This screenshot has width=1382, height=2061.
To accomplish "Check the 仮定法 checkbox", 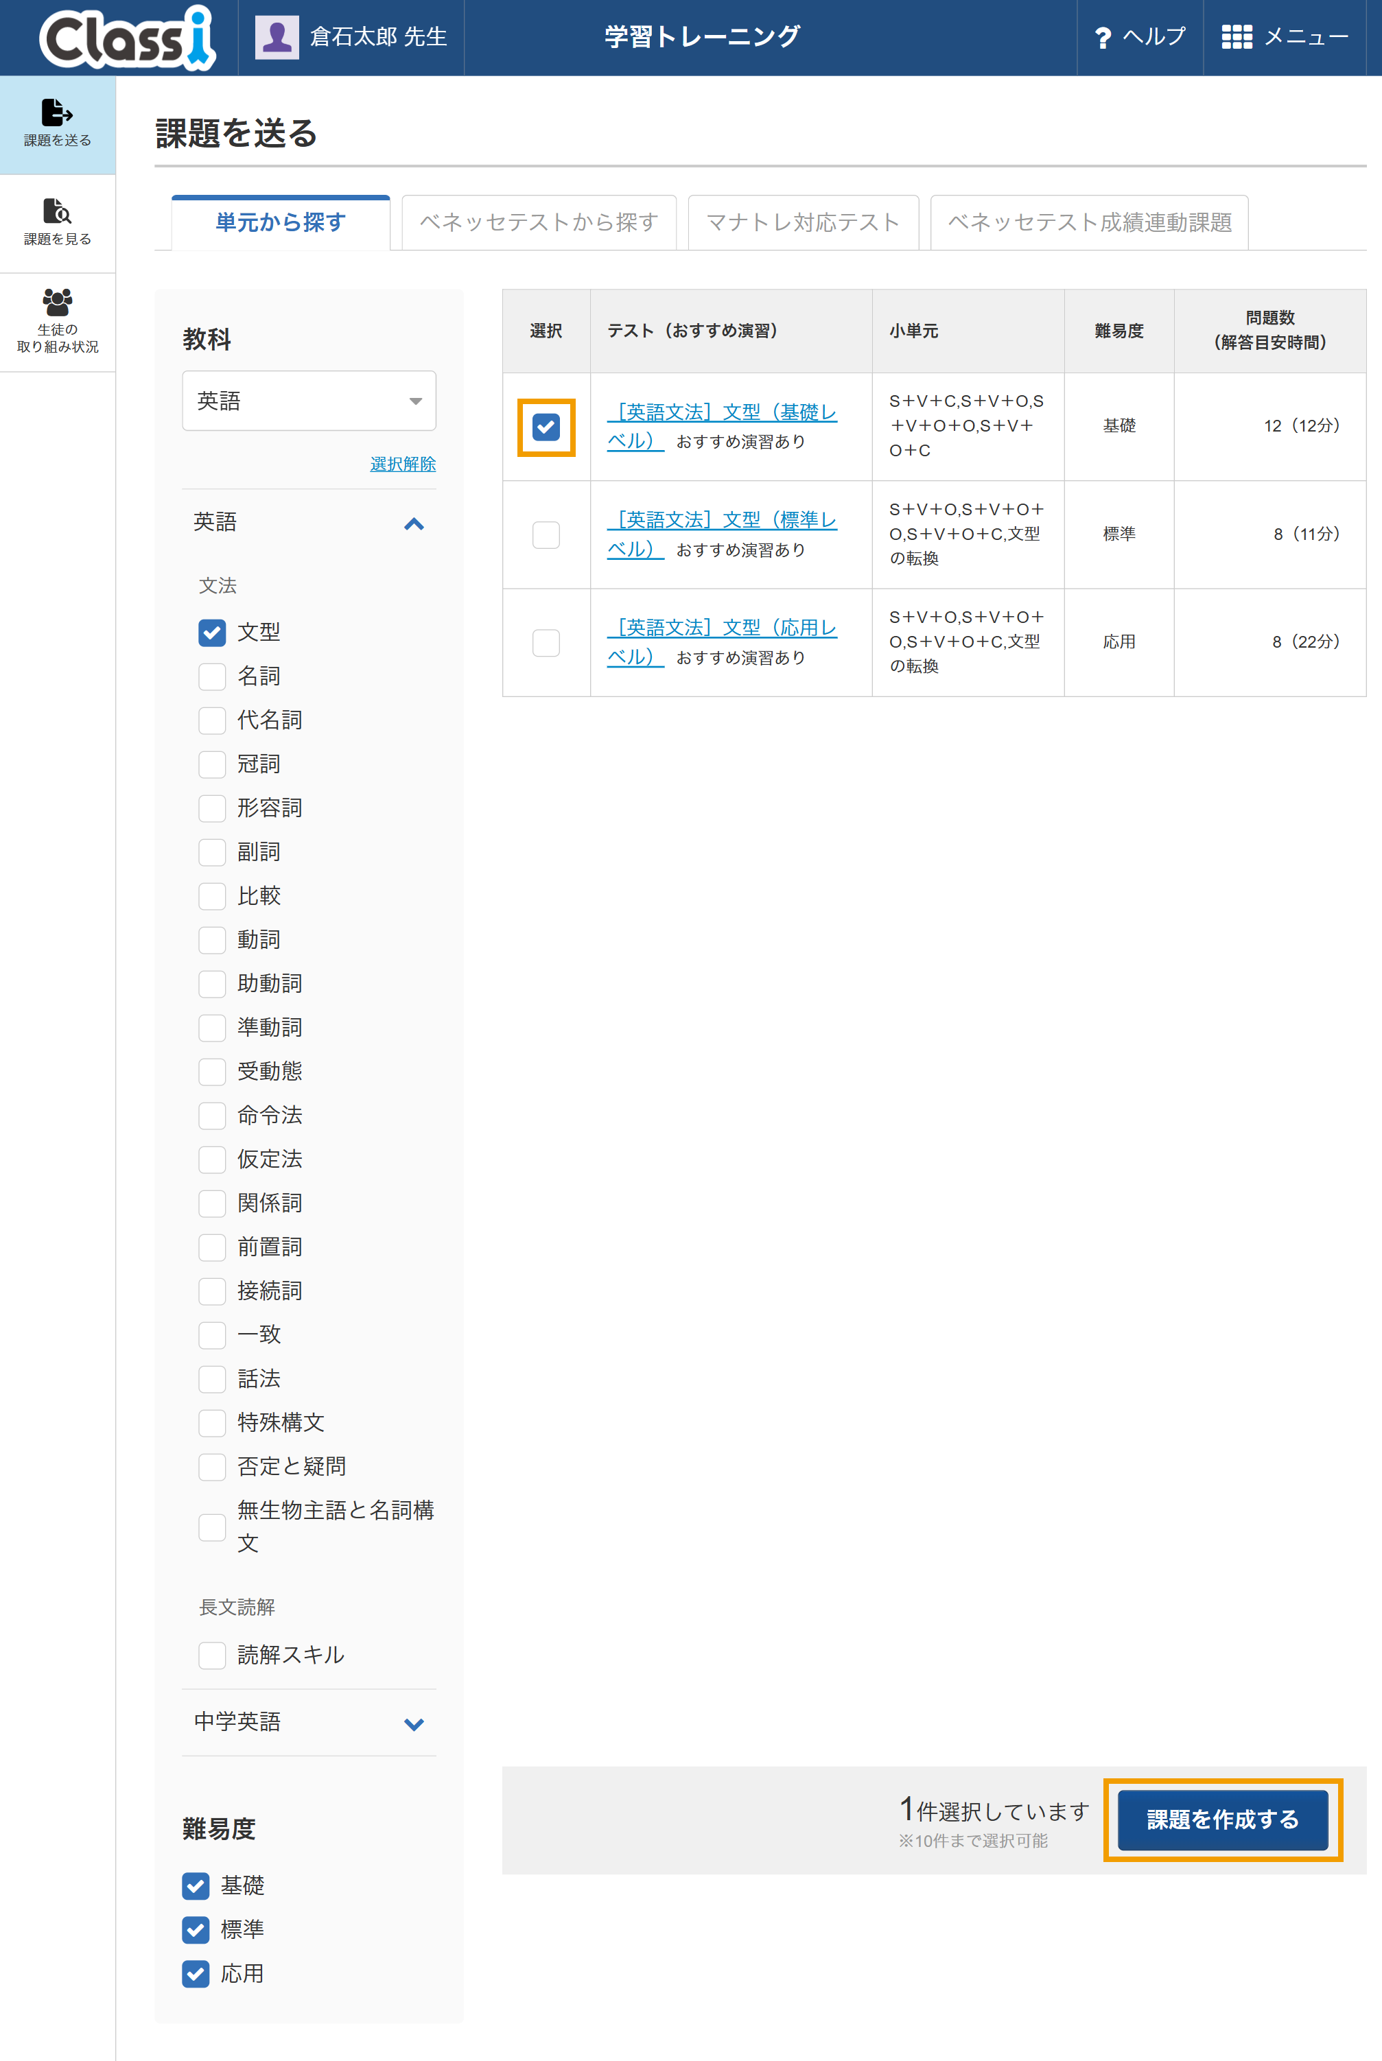I will (x=211, y=1159).
